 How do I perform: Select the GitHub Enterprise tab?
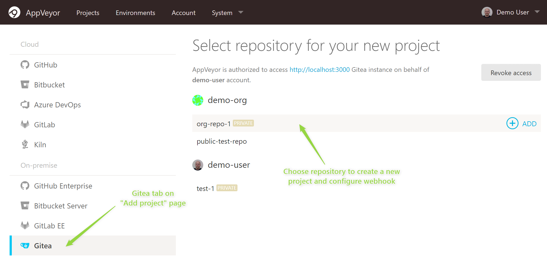(93, 186)
